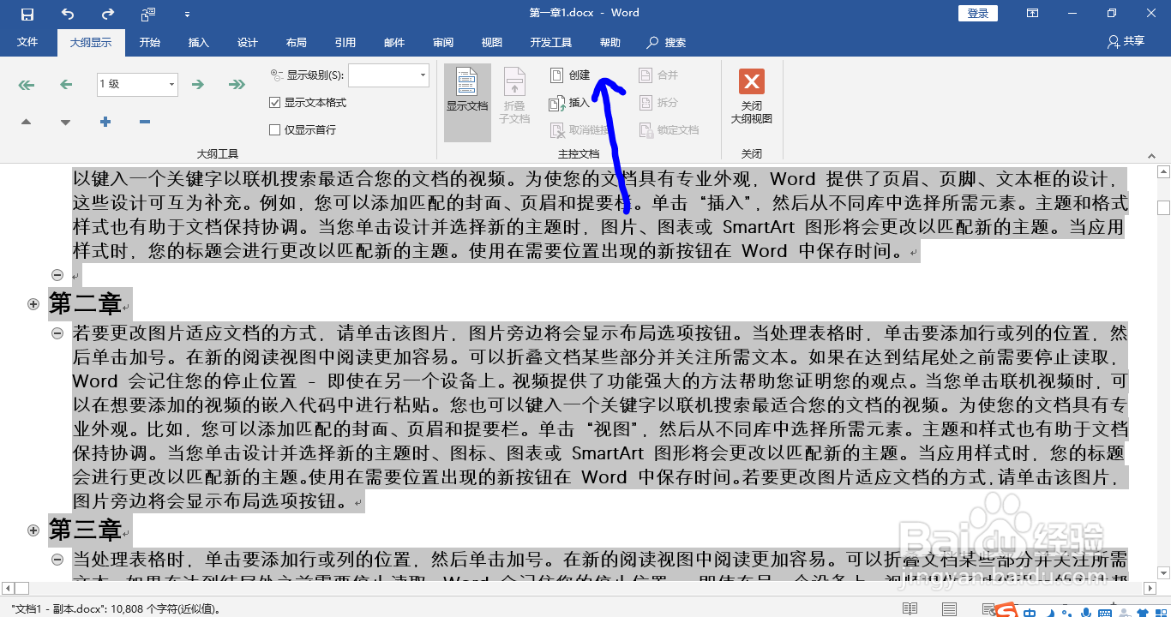Redo the last action
Viewport: 1171px width, 617px height.
(x=108, y=14)
